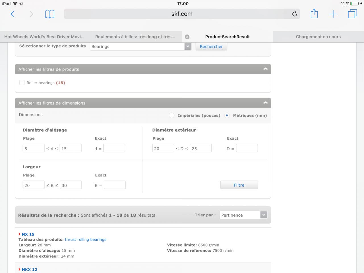The image size is (364, 273).
Task: Tap the Safari forward arrow
Action: 31,14
